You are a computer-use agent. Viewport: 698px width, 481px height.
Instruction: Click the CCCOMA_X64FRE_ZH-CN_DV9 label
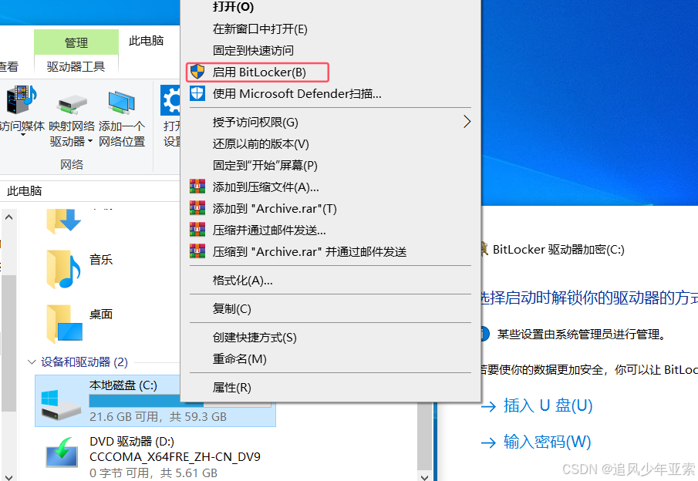[x=175, y=457]
